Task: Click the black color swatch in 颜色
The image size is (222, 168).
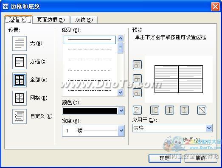Action: (x=90, y=111)
